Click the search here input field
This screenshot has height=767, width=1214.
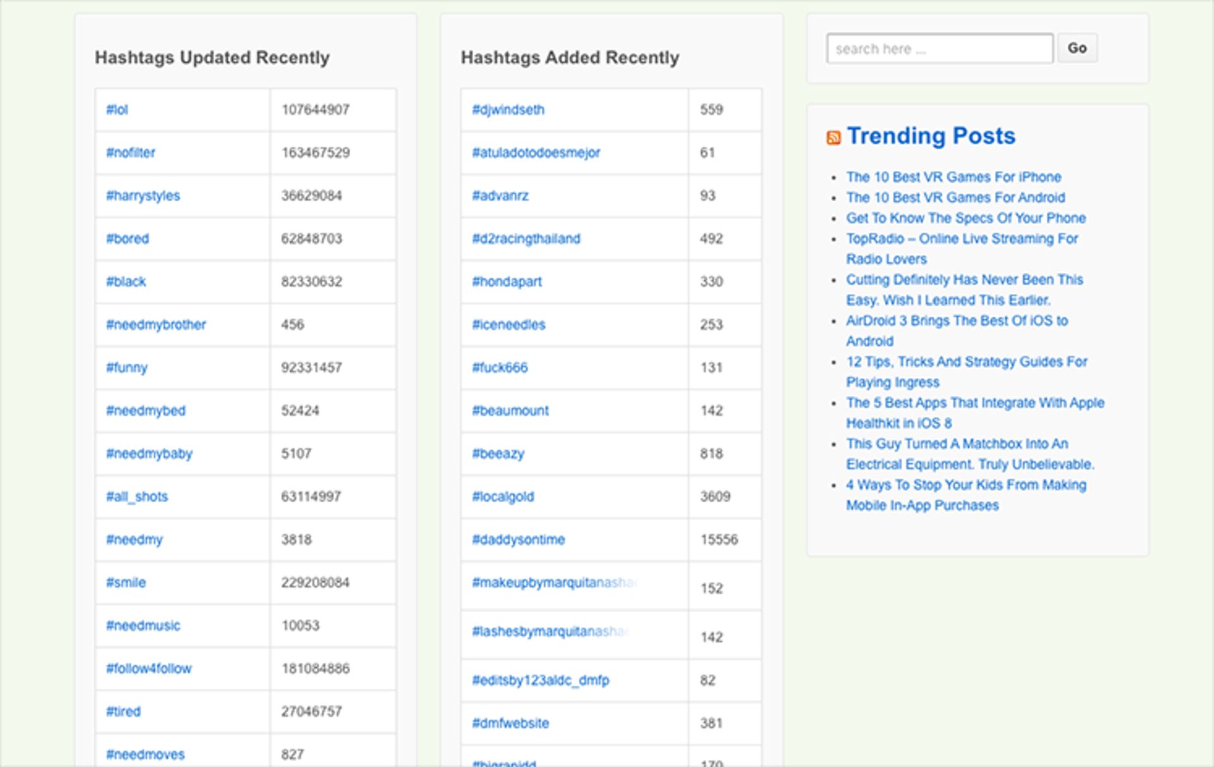point(940,48)
